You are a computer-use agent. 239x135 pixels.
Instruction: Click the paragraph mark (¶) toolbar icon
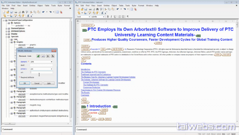(128, 17)
